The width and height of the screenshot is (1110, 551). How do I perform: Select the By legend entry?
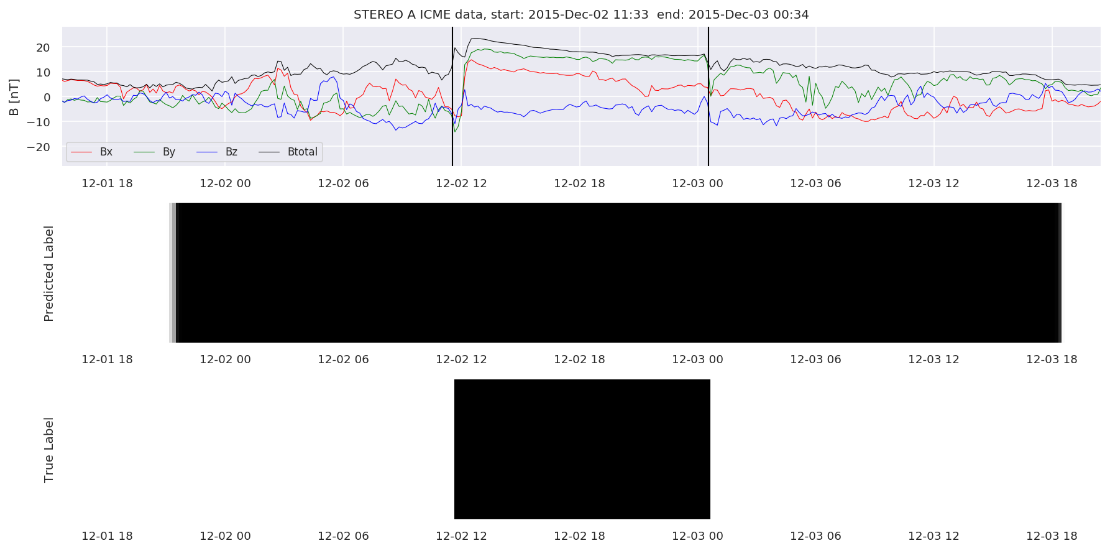(169, 152)
